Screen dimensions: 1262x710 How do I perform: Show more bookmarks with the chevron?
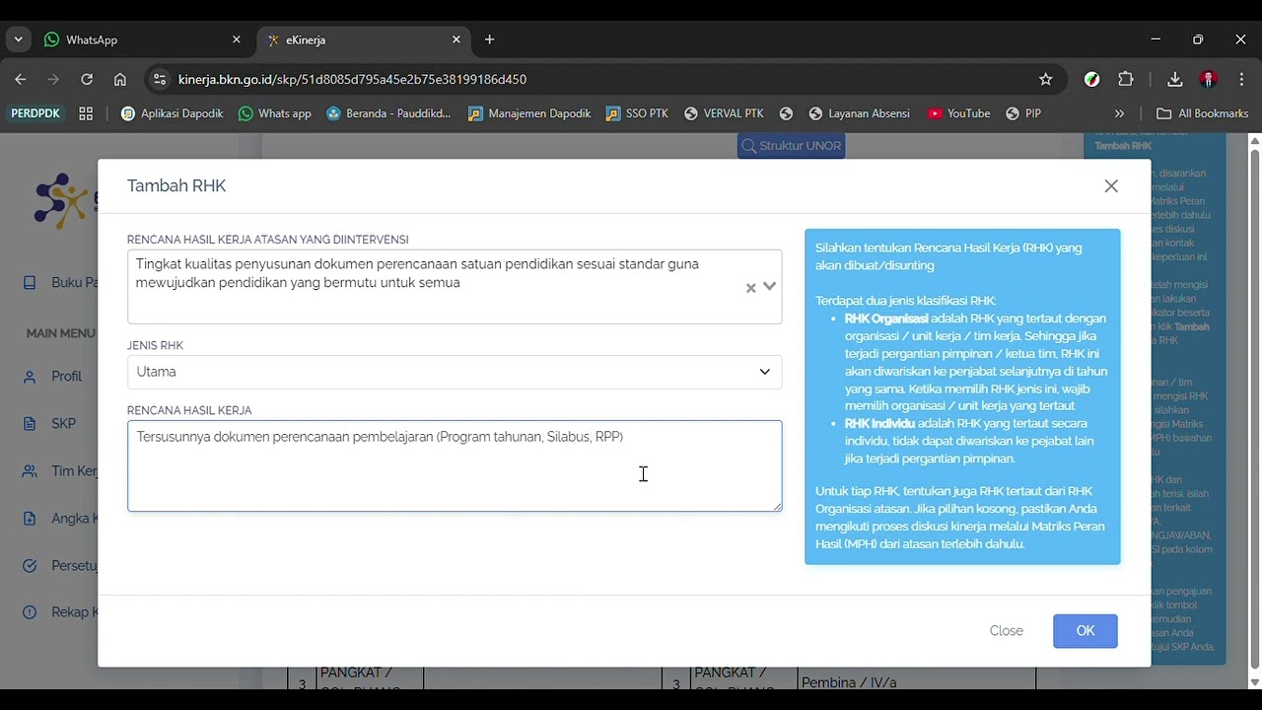tap(1119, 113)
